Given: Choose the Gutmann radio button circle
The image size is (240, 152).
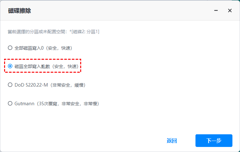Looking at the screenshot, I should click(x=10, y=103).
